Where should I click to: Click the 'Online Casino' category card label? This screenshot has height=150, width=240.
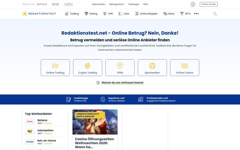185,73
